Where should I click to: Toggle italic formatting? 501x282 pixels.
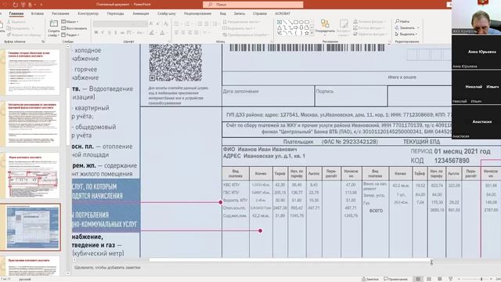(x=103, y=33)
